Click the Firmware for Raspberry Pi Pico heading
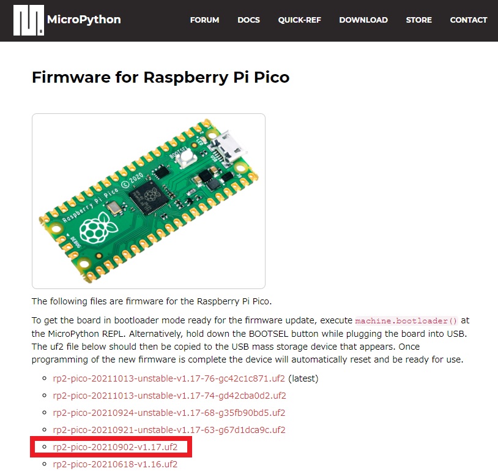498x474 pixels. click(x=161, y=77)
